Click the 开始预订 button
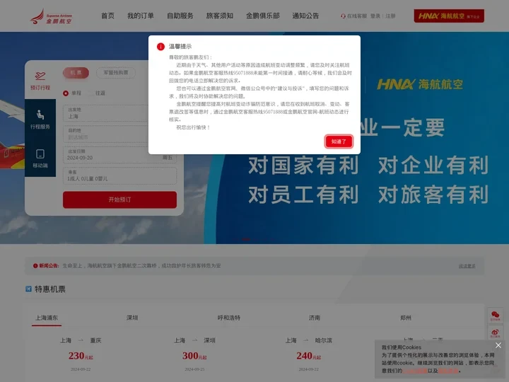509x382 pixels. click(x=119, y=199)
